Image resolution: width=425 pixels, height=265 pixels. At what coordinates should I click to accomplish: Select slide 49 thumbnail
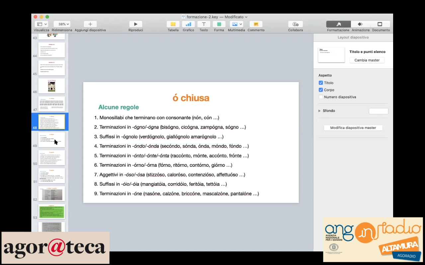pyautogui.click(x=51, y=140)
